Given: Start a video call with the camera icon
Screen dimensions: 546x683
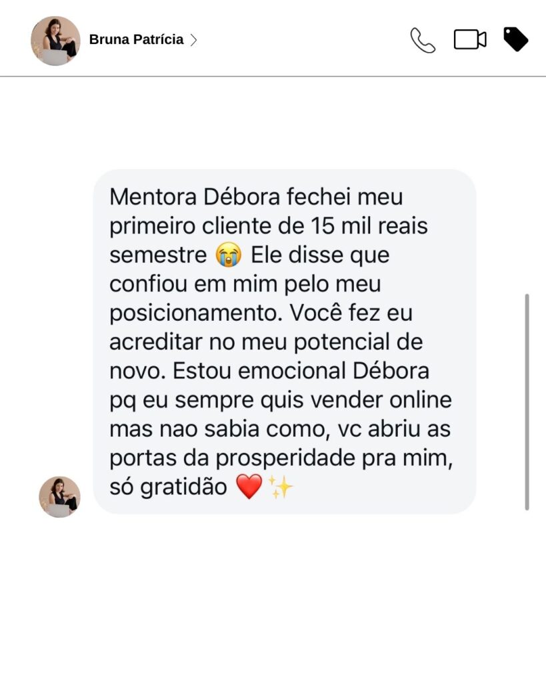Looking at the screenshot, I should point(470,40).
